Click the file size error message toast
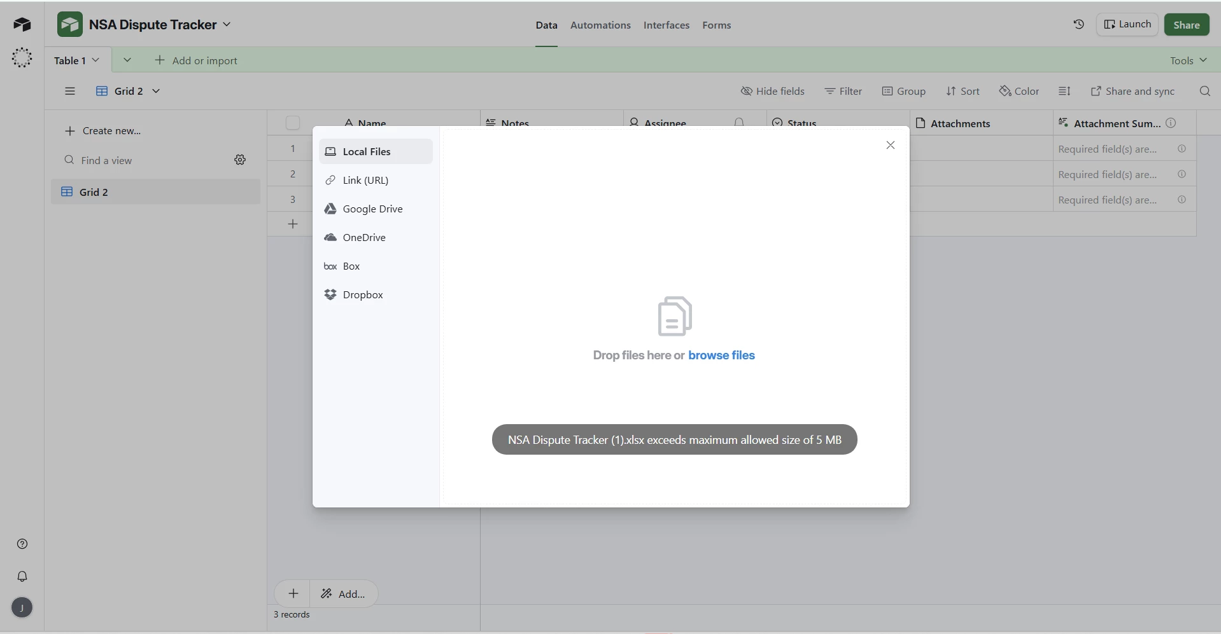The width and height of the screenshot is (1221, 634). click(x=674, y=439)
